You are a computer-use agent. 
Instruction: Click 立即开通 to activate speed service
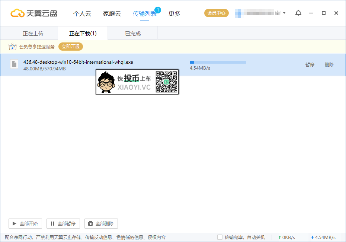[70, 46]
